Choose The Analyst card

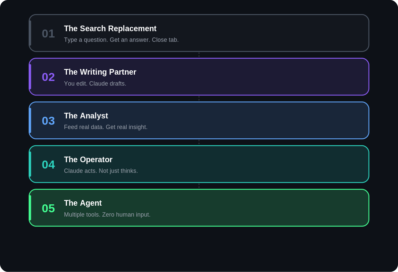pyautogui.click(x=199, y=120)
